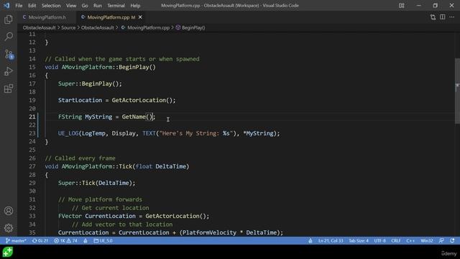Screen dimensions: 460x259
Task: Open changes compare icon in editor toolbar
Action: coord(433,17)
